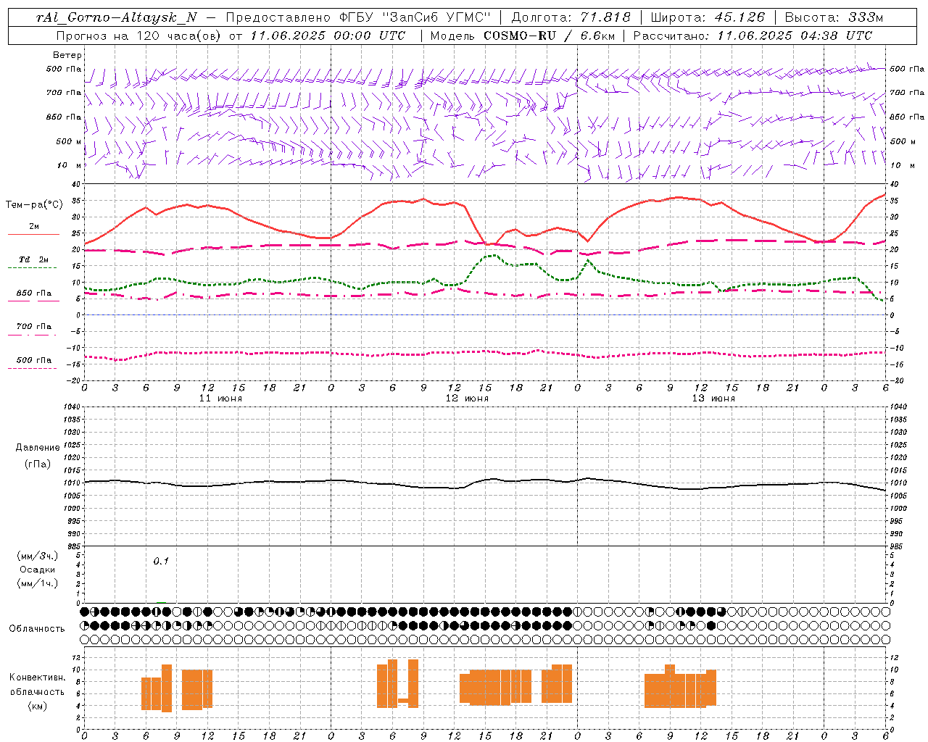Click the 12 июня date label

point(467,399)
